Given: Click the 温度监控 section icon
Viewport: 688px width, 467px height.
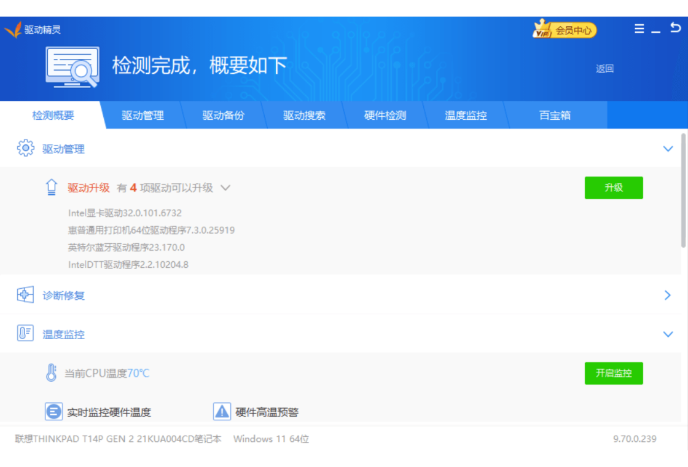Looking at the screenshot, I should pos(25,334).
